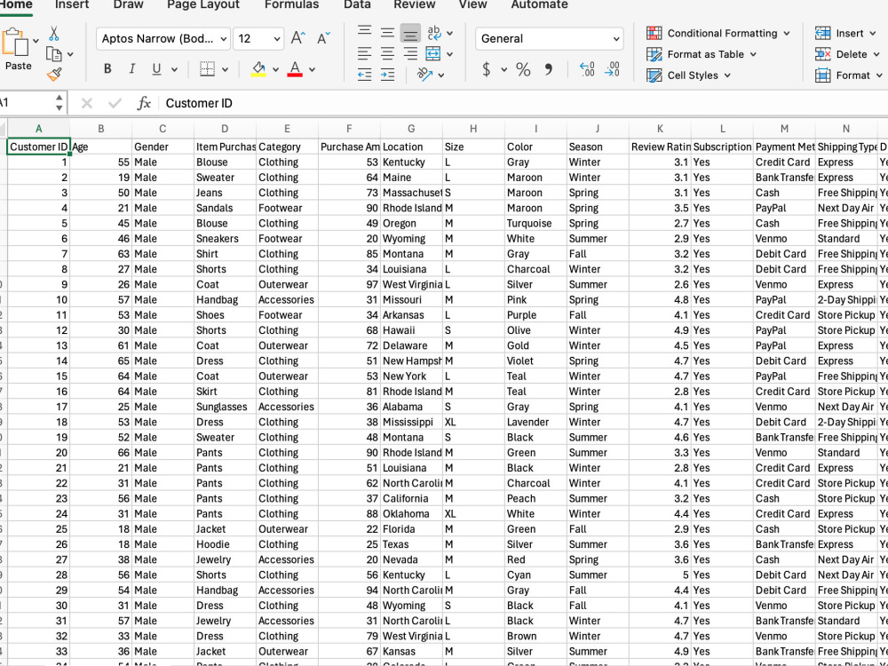
Task: Center text horizontally
Action: (387, 54)
